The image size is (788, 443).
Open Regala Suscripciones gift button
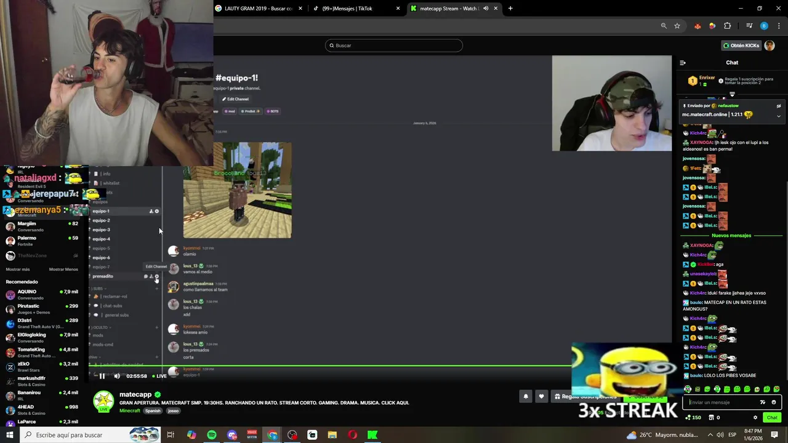(584, 396)
